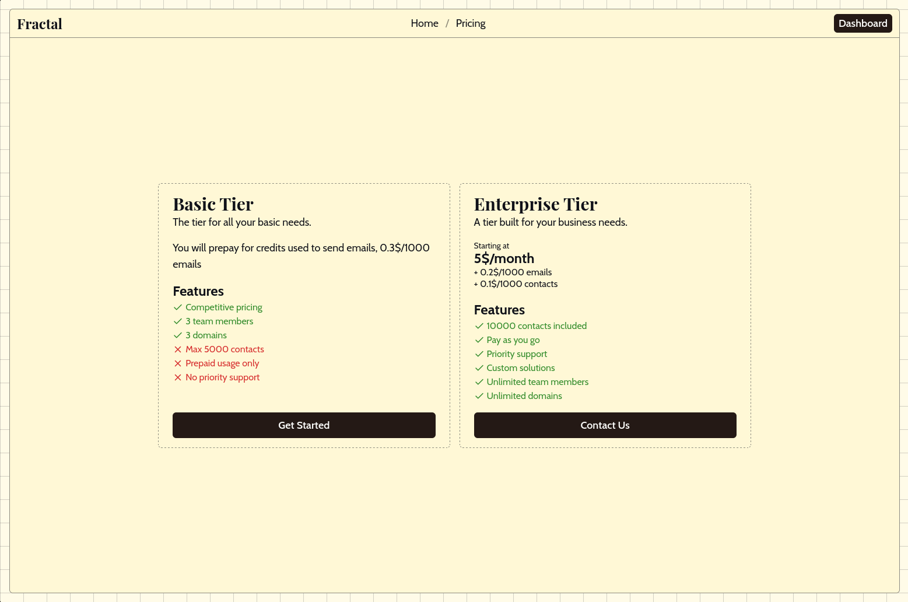
Task: Click checkmark icon beside Competitive pricing
Action: tap(178, 307)
